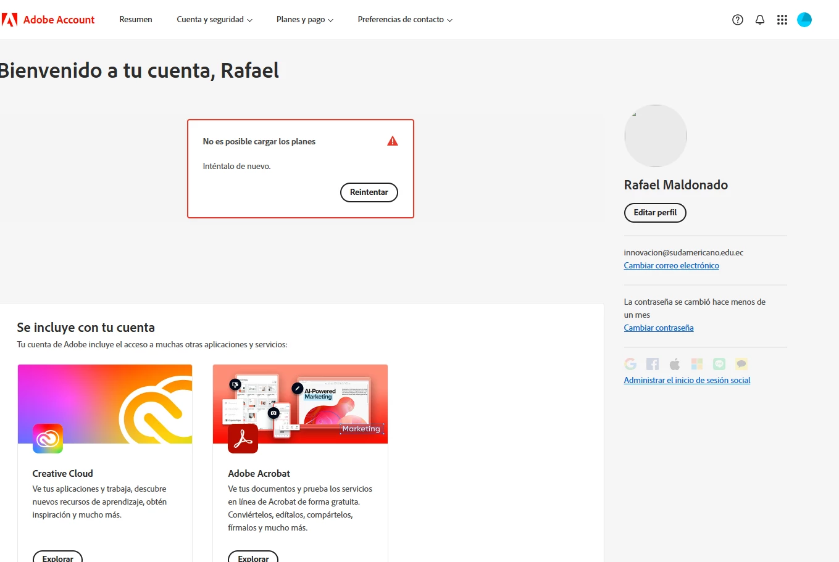
Task: Click Explorar under Creative Cloud
Action: [57, 558]
